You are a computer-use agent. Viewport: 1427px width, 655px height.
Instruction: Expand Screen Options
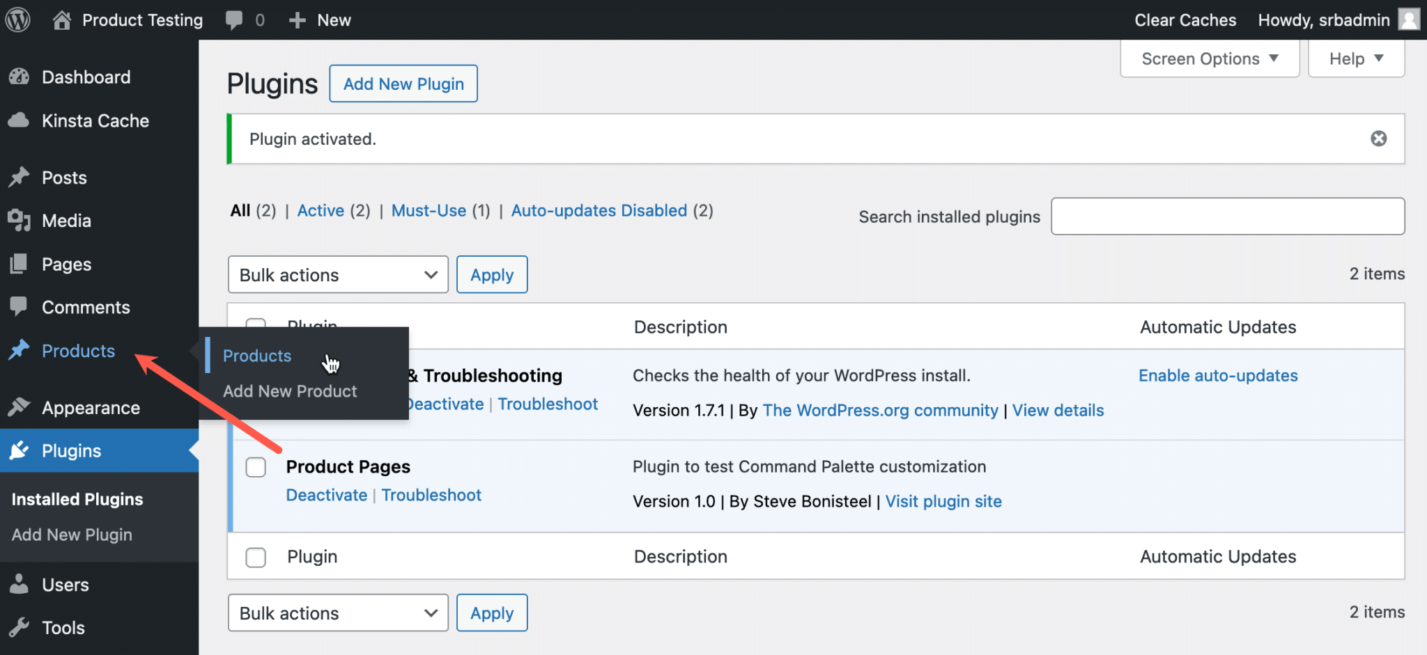coord(1209,58)
